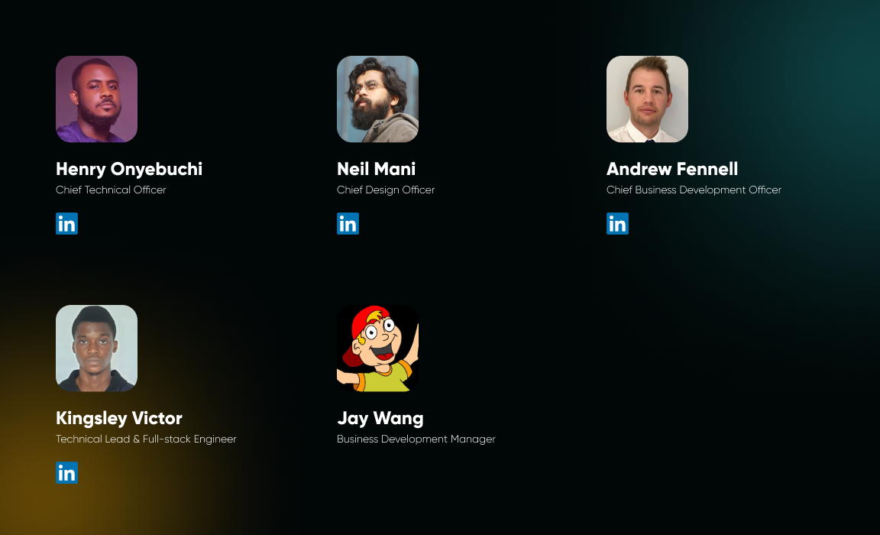Open Andrew Fennell's LinkedIn icon
Image resolution: width=880 pixels, height=535 pixels.
(617, 223)
